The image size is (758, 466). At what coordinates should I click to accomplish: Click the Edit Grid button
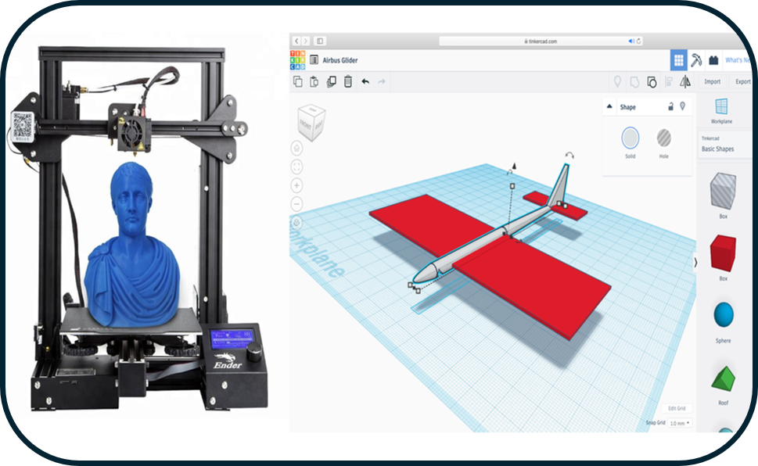pyautogui.click(x=677, y=408)
